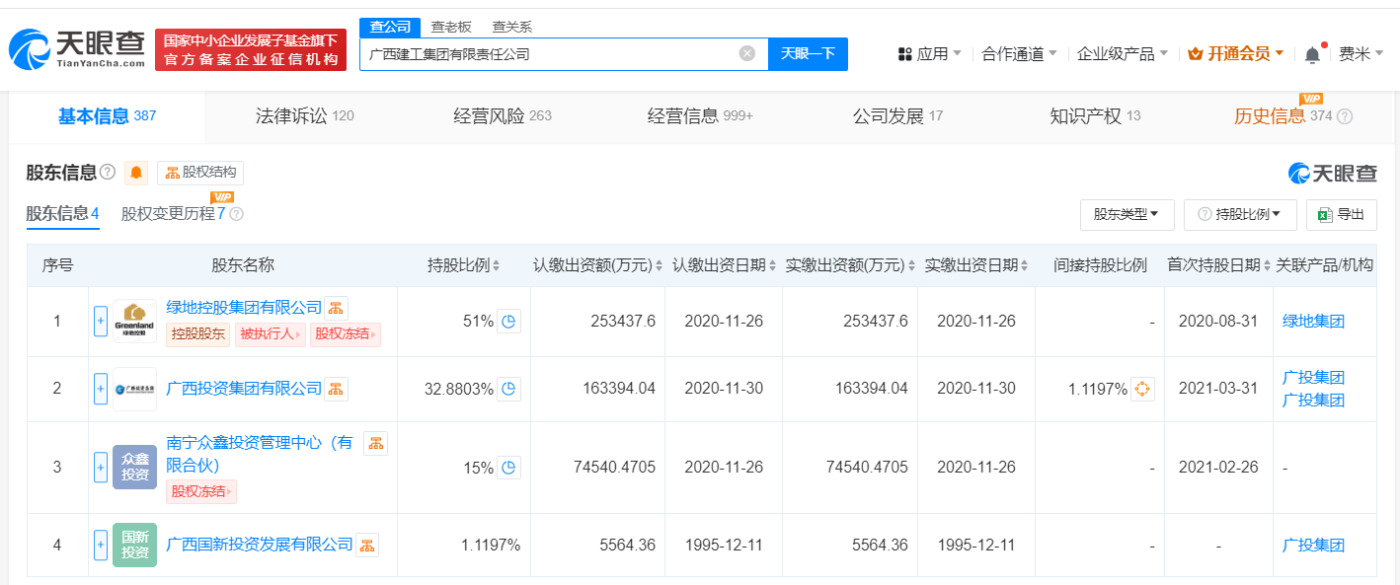
Task: Expand row 3 南宁众鑫投资 with plus button
Action: tap(100, 467)
